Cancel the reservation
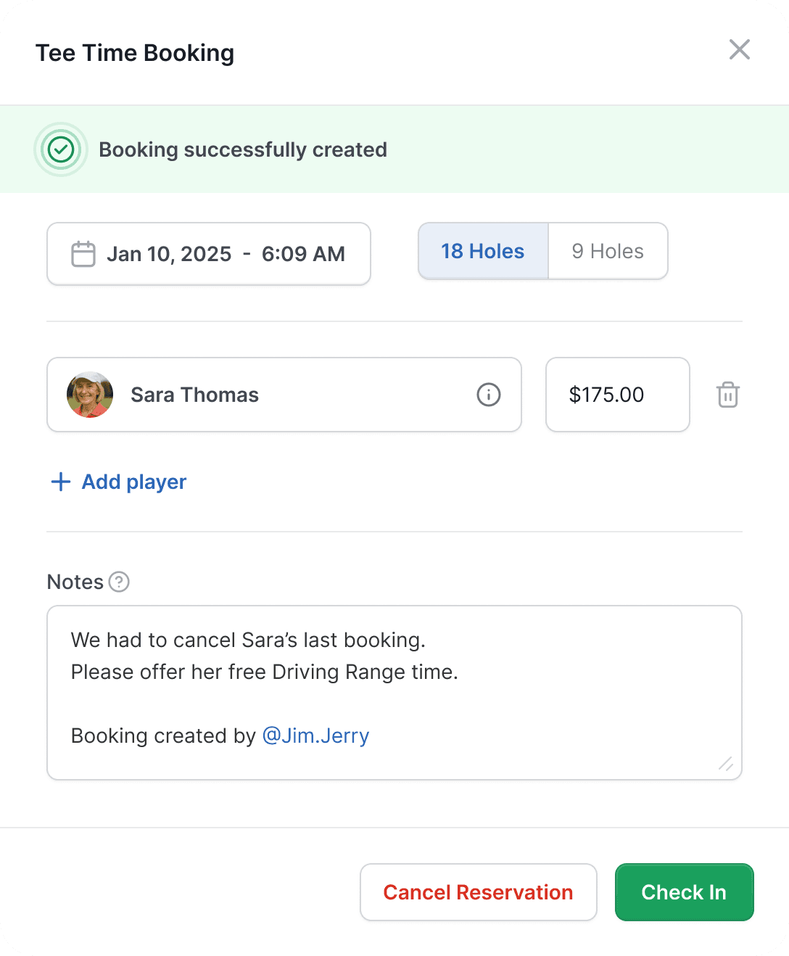The height and width of the screenshot is (956, 789). [478, 892]
